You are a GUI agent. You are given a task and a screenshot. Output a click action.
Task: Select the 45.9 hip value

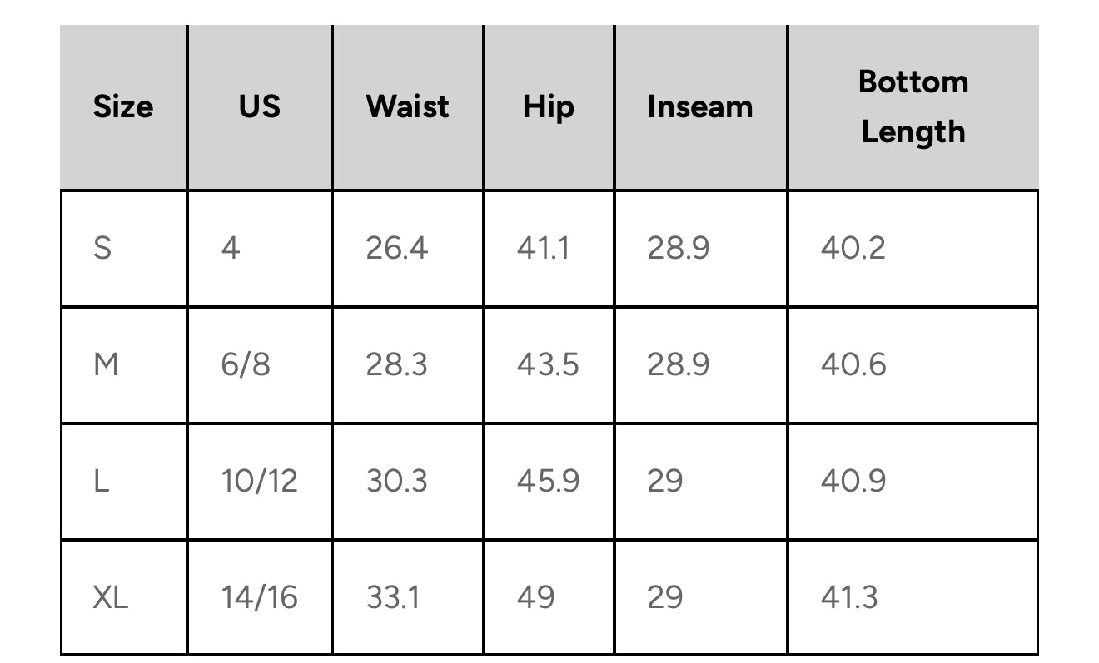click(x=547, y=481)
